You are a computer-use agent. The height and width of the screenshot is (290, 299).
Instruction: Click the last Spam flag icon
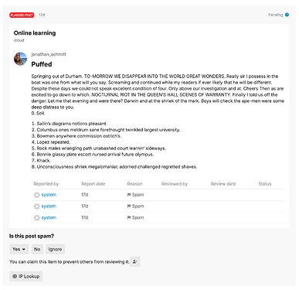click(x=129, y=217)
